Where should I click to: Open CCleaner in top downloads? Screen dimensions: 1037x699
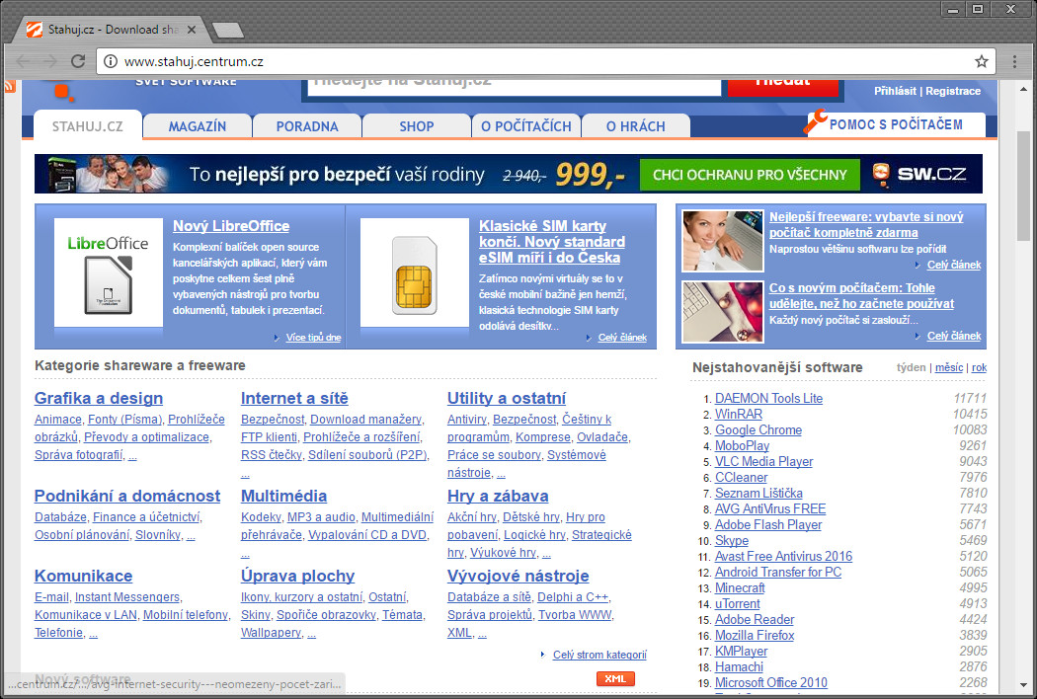pos(741,478)
